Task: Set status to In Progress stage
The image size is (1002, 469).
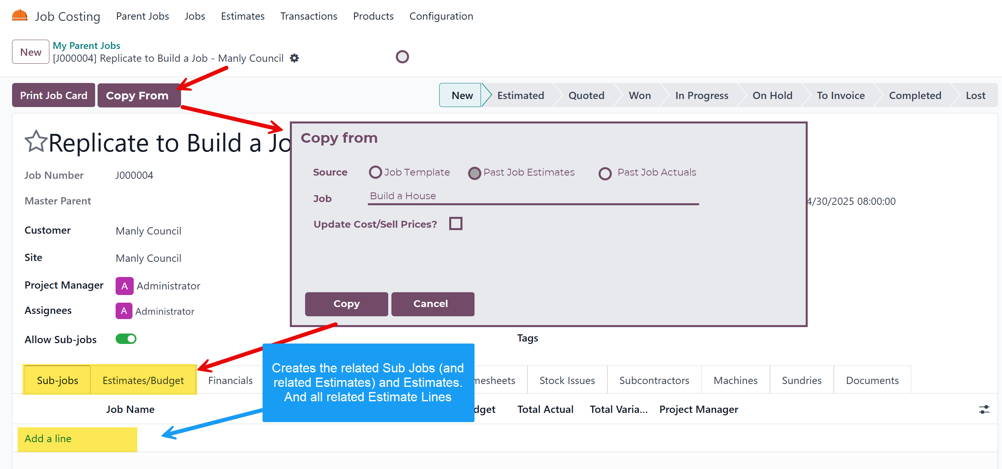Action: [701, 95]
